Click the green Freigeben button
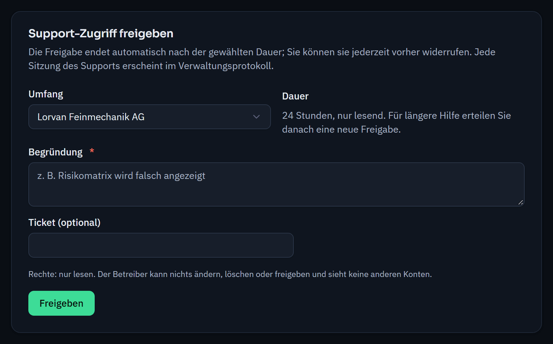The width and height of the screenshot is (553, 344). 62,303
